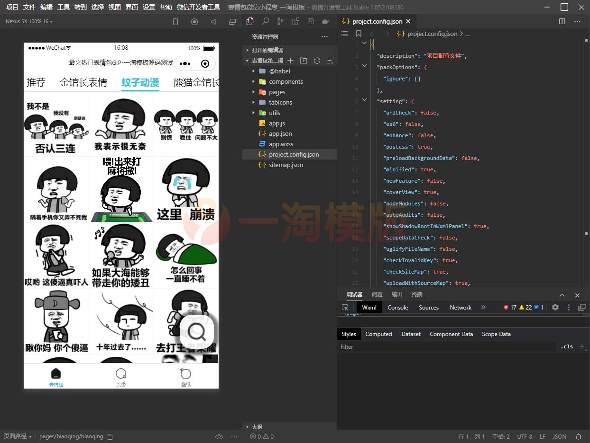
Task: Open the Extensions panel icon
Action: [x=295, y=21]
